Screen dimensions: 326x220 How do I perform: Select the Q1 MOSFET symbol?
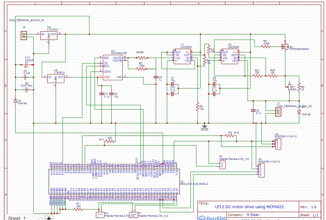(285, 47)
